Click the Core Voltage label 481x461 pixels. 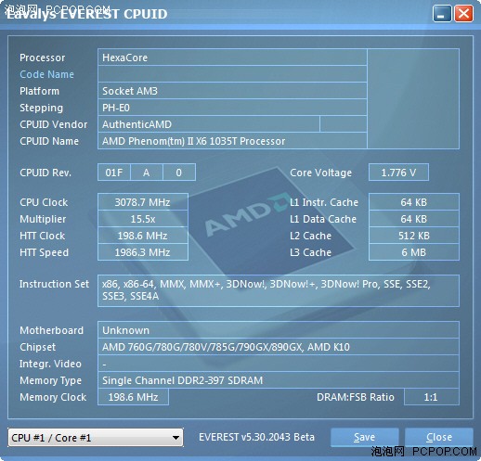(320, 173)
